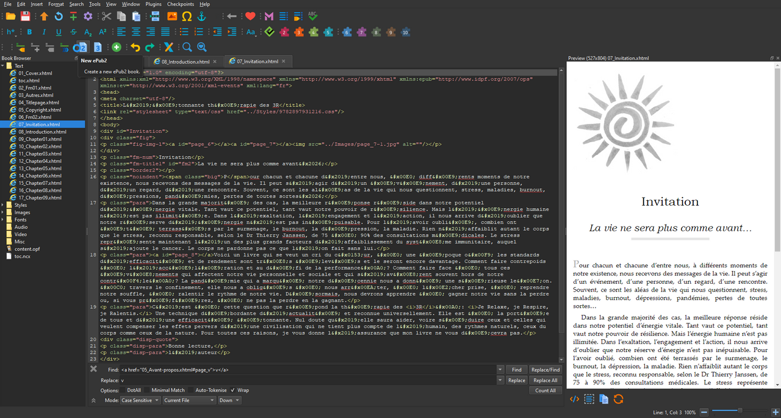Screen dimensions: 781x418
Task: Insert an image with the orange picture icon
Action: (172, 16)
